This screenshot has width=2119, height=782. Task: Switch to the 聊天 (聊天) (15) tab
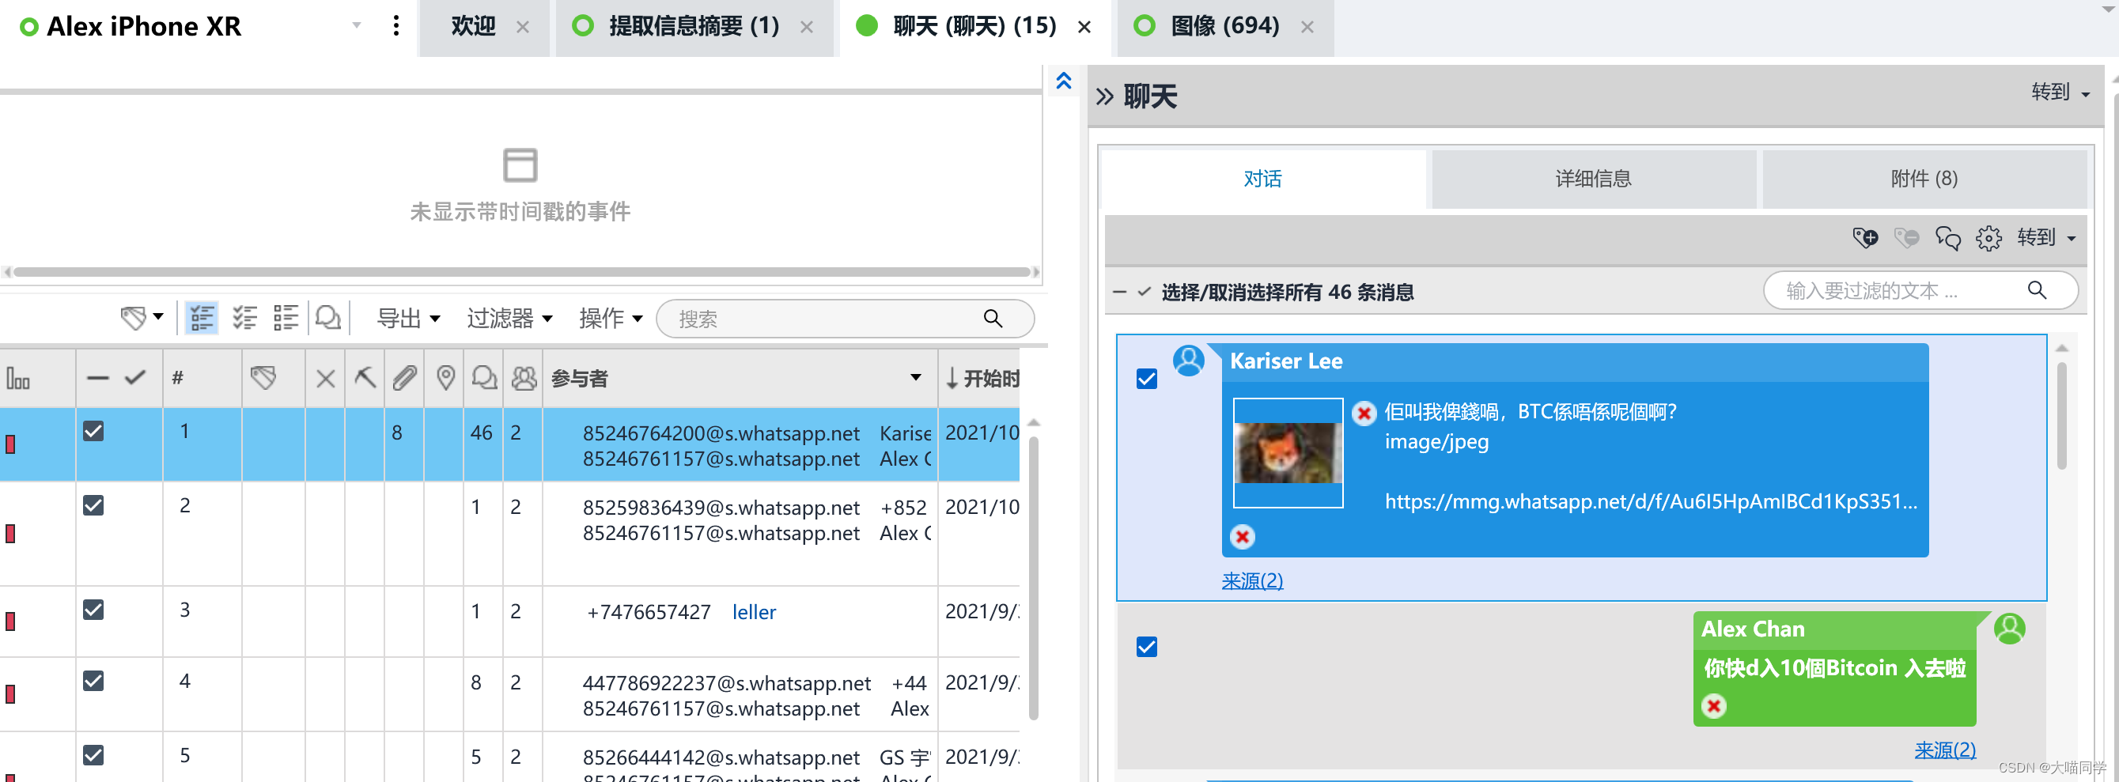click(974, 26)
